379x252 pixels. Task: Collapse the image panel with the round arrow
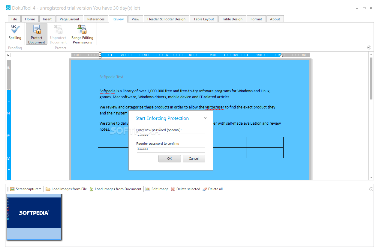371,189
